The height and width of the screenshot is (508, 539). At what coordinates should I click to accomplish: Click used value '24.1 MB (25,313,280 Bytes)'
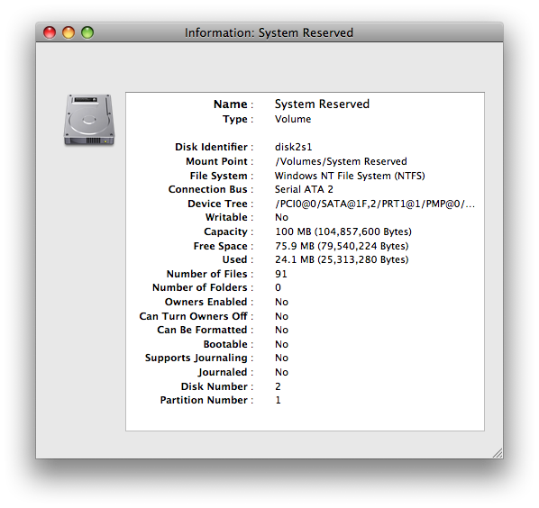click(342, 259)
